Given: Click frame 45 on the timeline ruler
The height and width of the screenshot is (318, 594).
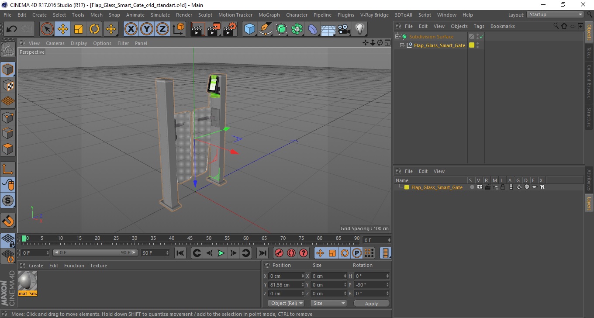Looking at the screenshot, I should coord(190,239).
